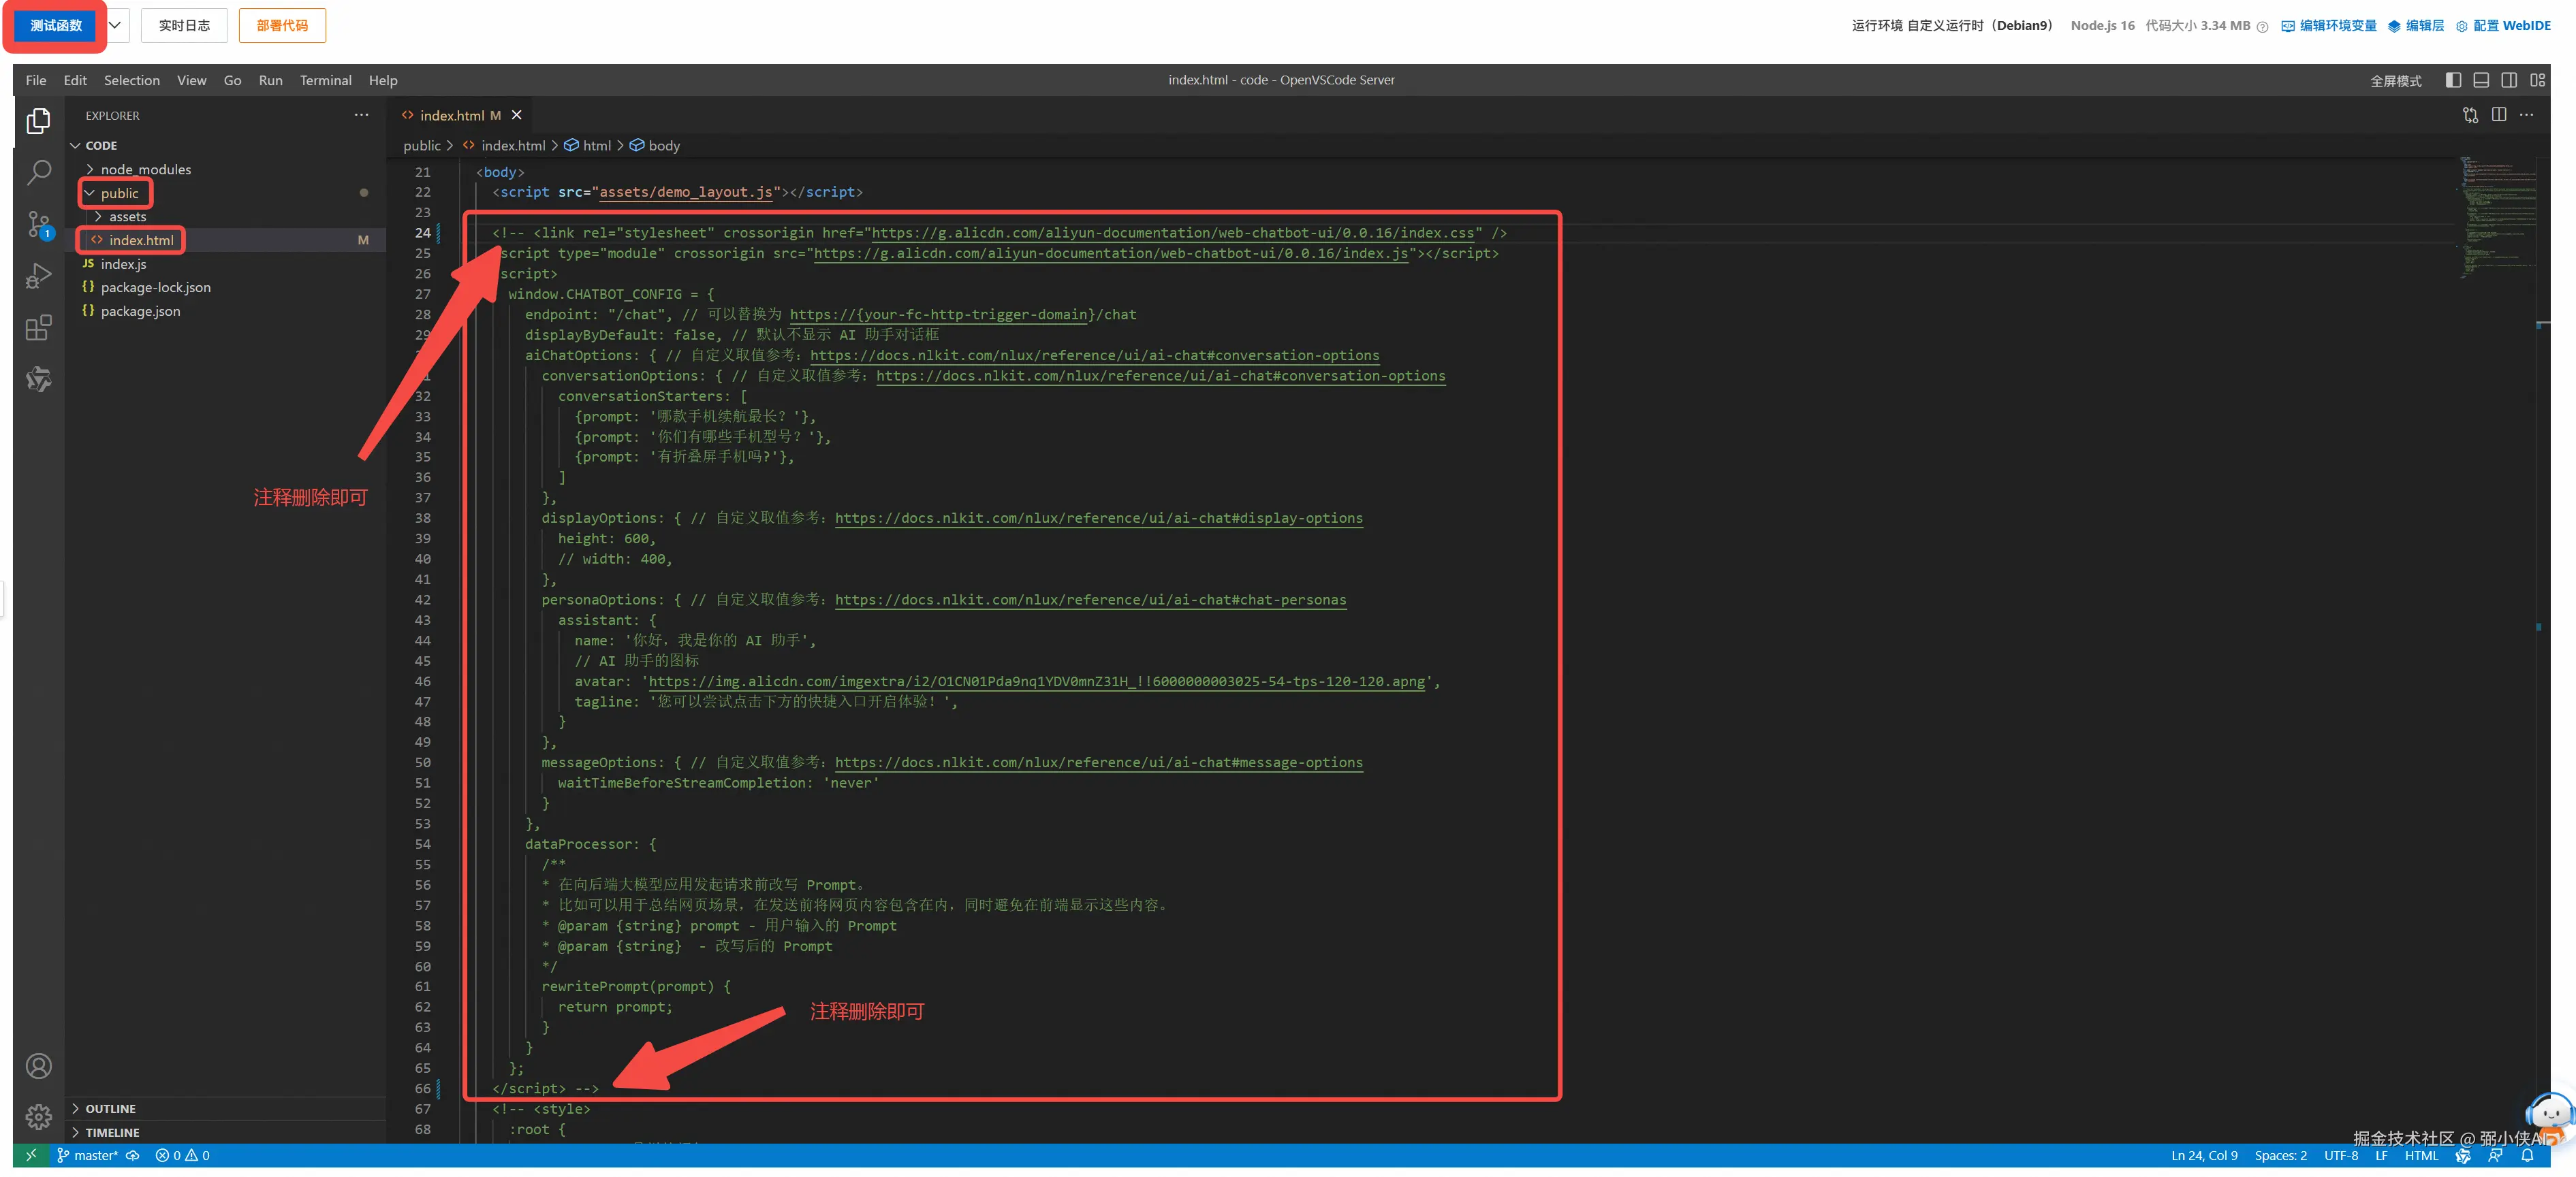Open the Extensions view icon

[38, 327]
